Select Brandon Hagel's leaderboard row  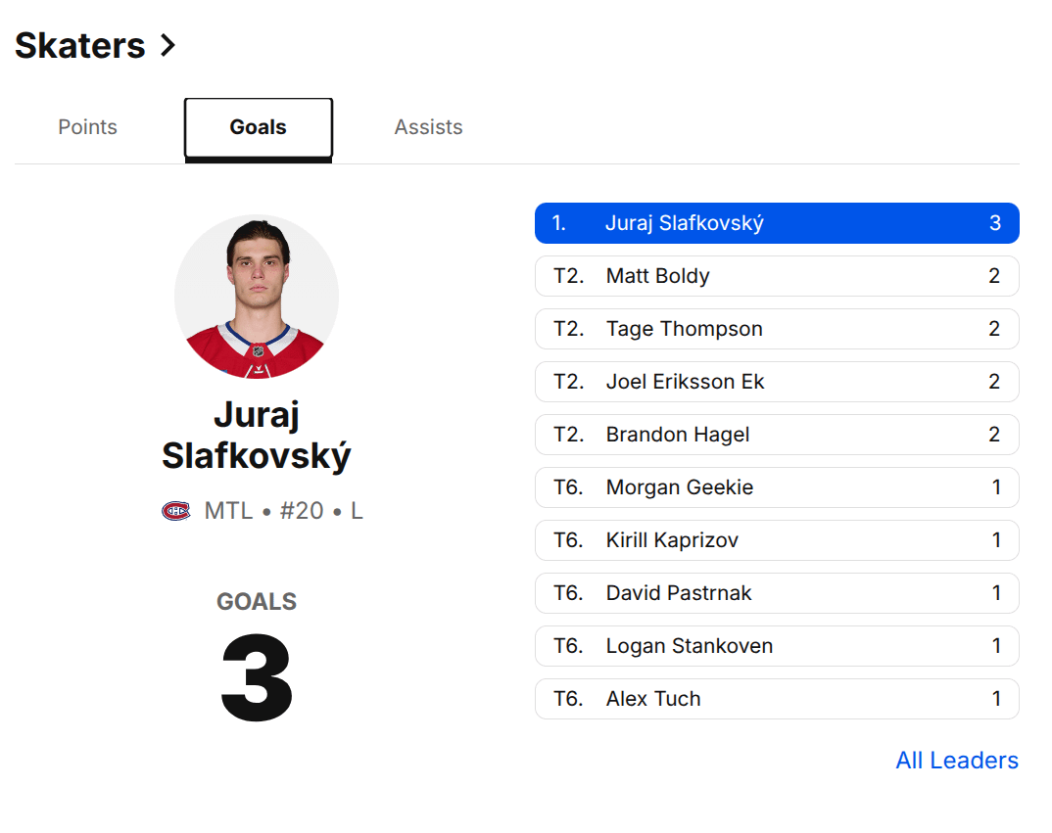(777, 435)
